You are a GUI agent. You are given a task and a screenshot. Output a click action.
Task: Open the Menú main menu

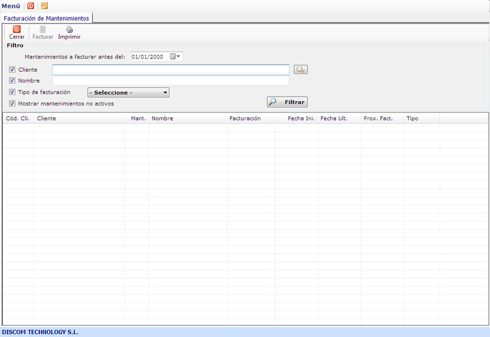(x=11, y=6)
